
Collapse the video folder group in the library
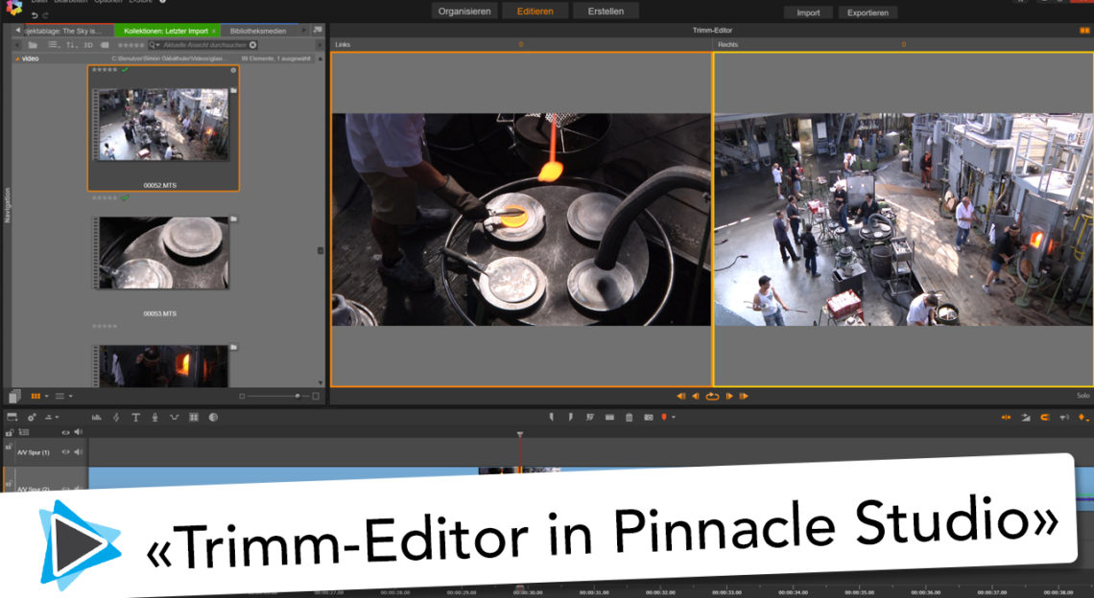click(x=17, y=58)
